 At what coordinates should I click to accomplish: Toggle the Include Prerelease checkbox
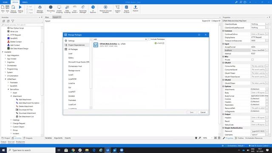(x=149, y=39)
